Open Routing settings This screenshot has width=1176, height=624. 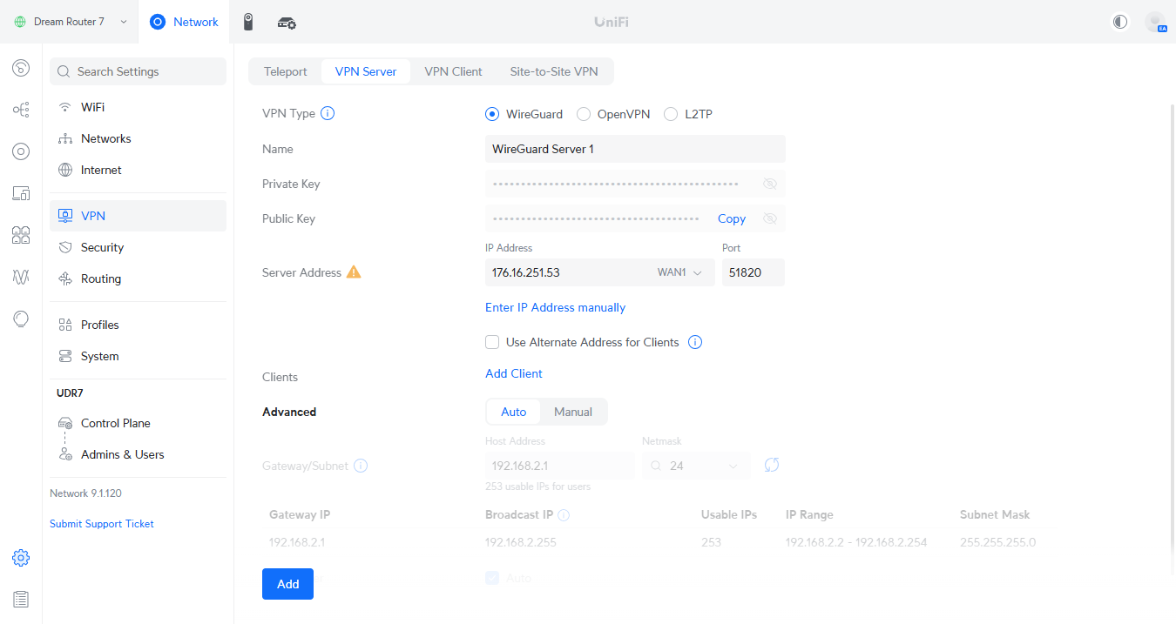[138, 278]
